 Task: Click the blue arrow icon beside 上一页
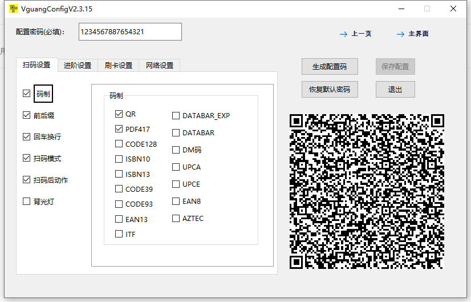coord(343,34)
